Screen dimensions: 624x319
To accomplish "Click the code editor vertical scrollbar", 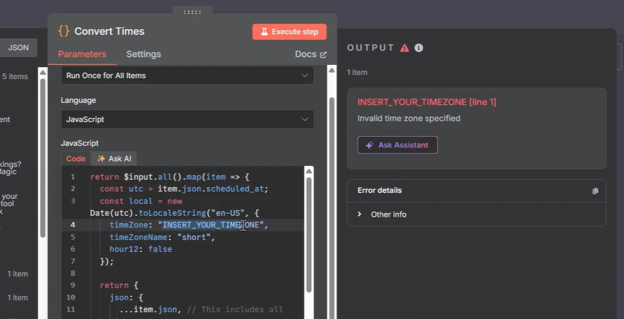I will (309, 235).
